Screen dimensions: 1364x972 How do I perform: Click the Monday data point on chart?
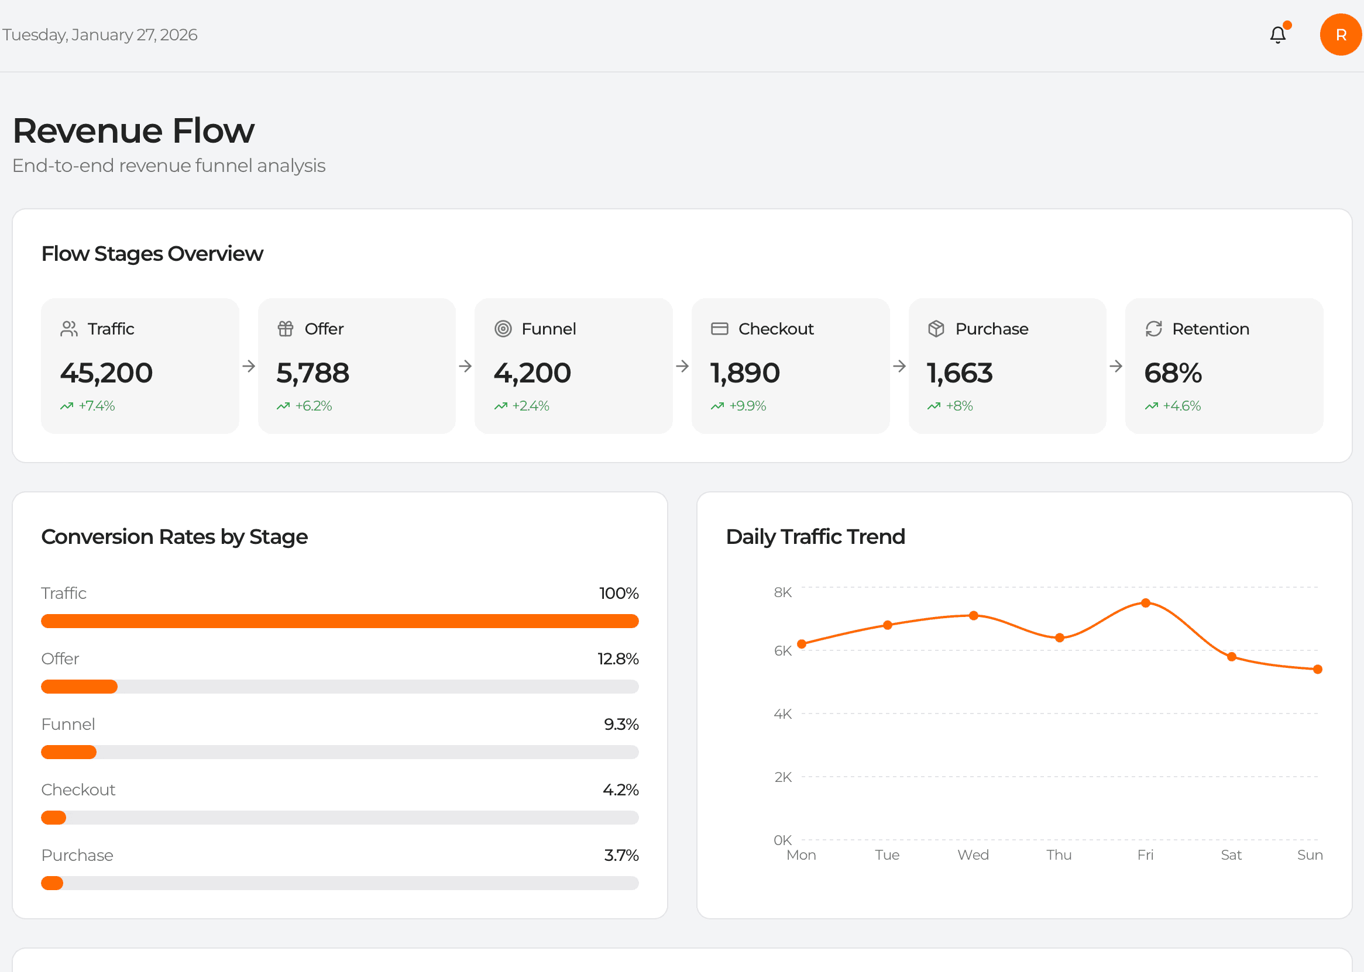(x=801, y=644)
